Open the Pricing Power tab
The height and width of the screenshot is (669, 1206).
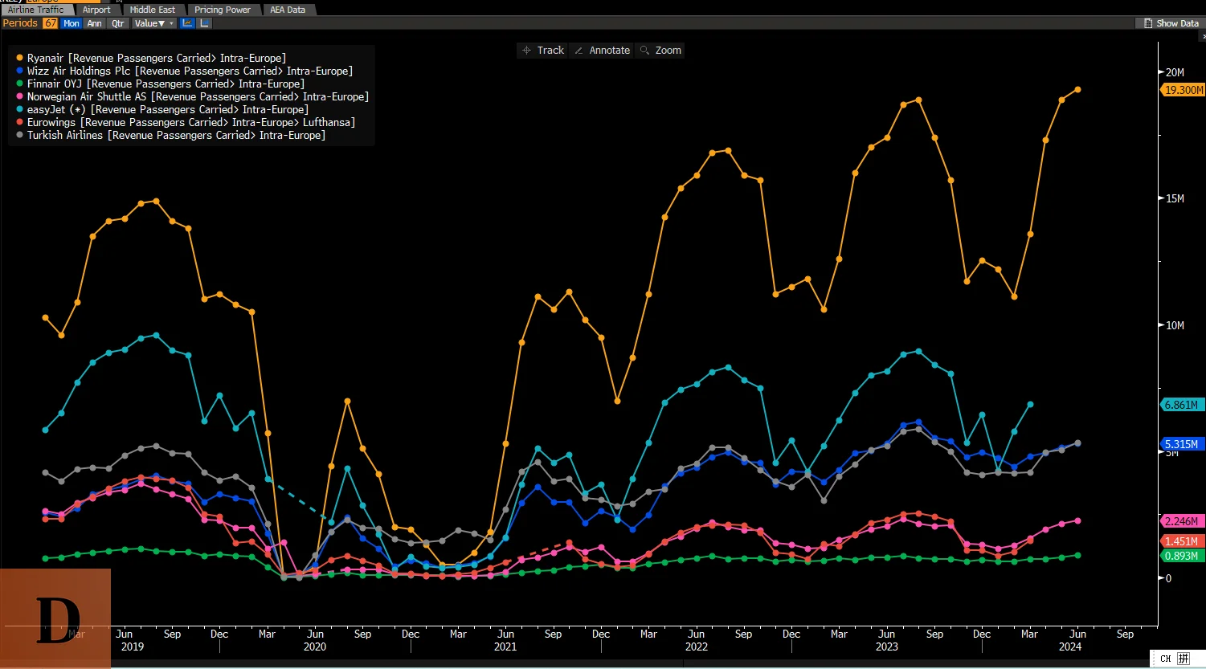pyautogui.click(x=223, y=10)
